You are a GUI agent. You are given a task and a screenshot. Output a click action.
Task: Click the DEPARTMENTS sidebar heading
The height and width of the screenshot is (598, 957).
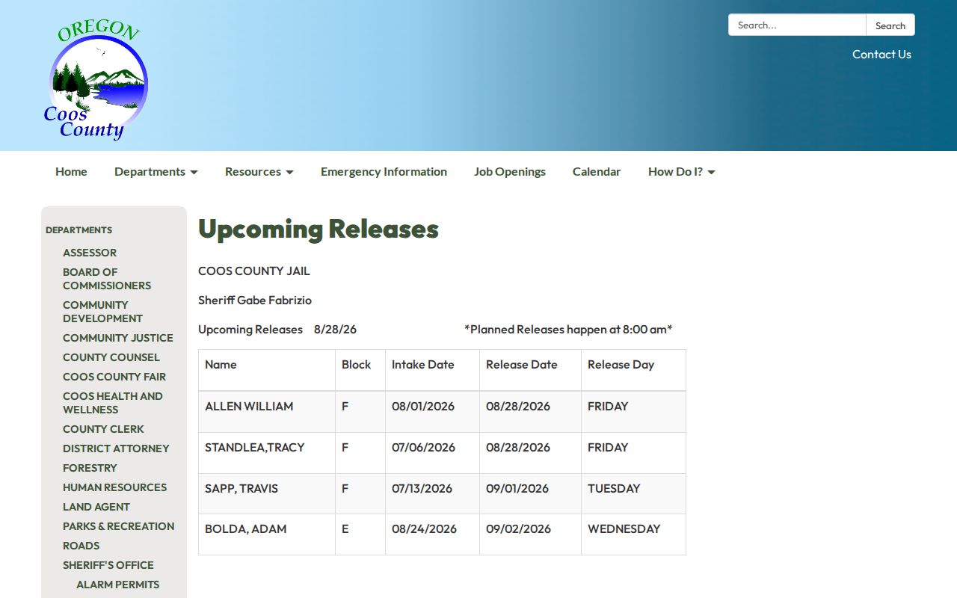79,229
